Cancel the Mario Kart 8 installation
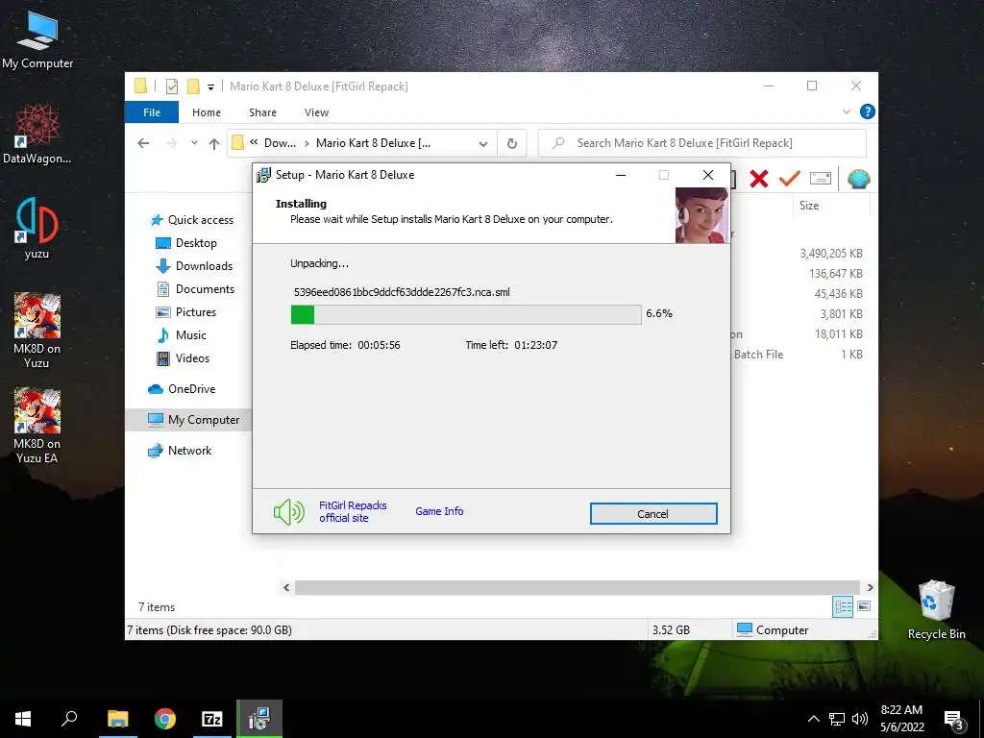The image size is (984, 738). point(653,514)
